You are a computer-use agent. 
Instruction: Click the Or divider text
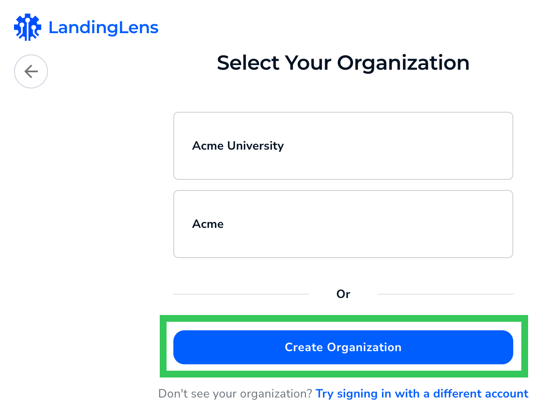pyautogui.click(x=343, y=294)
